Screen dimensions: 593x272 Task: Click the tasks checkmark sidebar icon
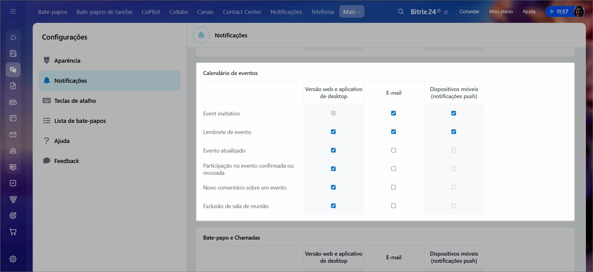(x=13, y=183)
